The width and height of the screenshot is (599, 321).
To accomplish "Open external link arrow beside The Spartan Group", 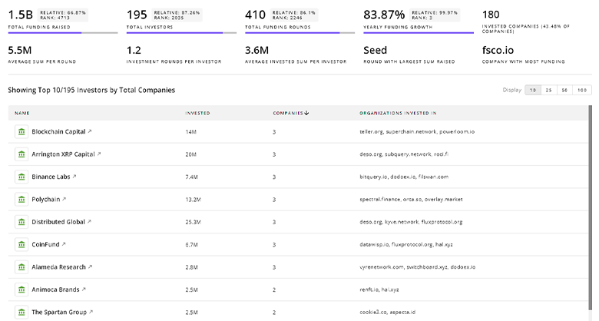I will point(91,312).
